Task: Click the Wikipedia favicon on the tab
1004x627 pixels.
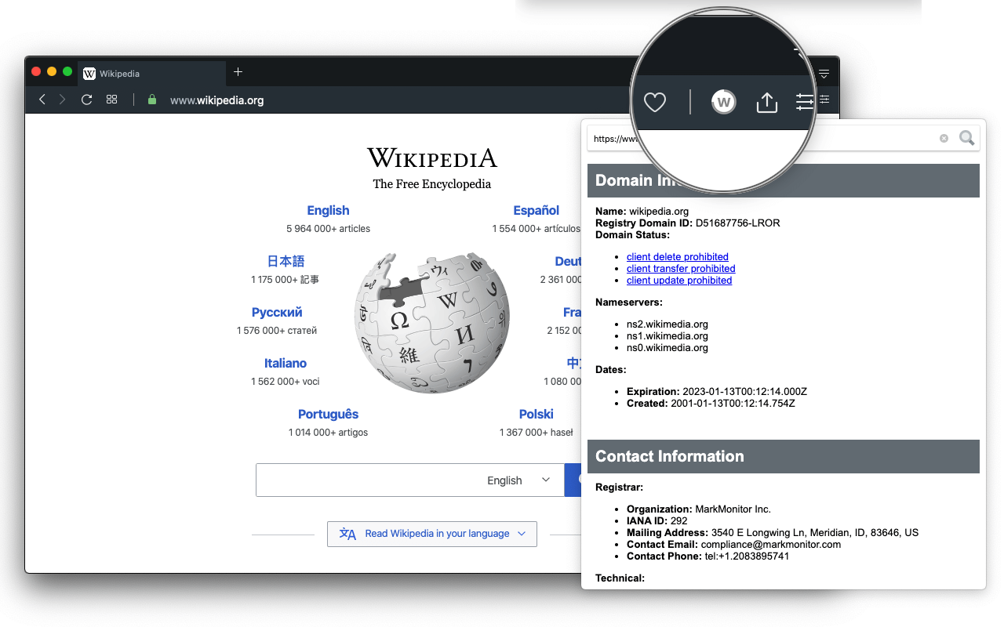Action: (89, 74)
